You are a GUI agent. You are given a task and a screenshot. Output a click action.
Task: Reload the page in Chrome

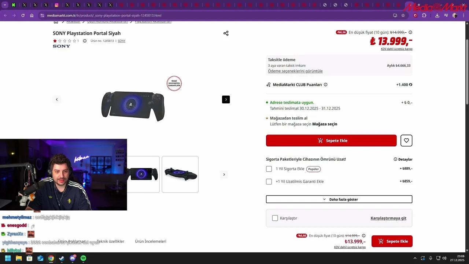pos(23,15)
